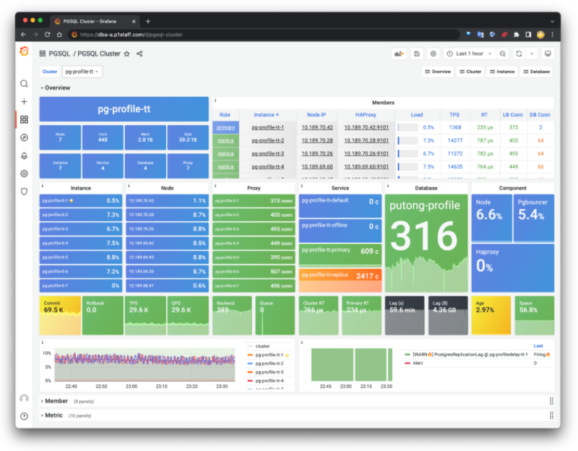The height and width of the screenshot is (451, 578).
Task: Click the Add panel toolbar icon
Action: (399, 53)
